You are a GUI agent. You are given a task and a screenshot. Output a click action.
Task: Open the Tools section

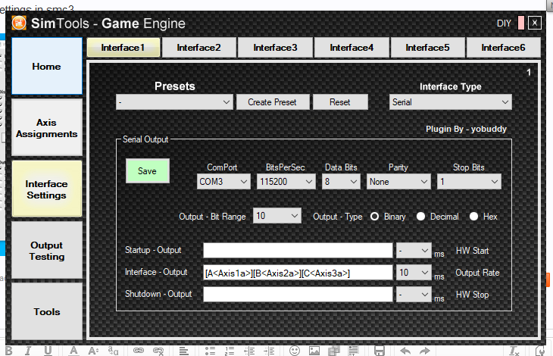point(47,311)
